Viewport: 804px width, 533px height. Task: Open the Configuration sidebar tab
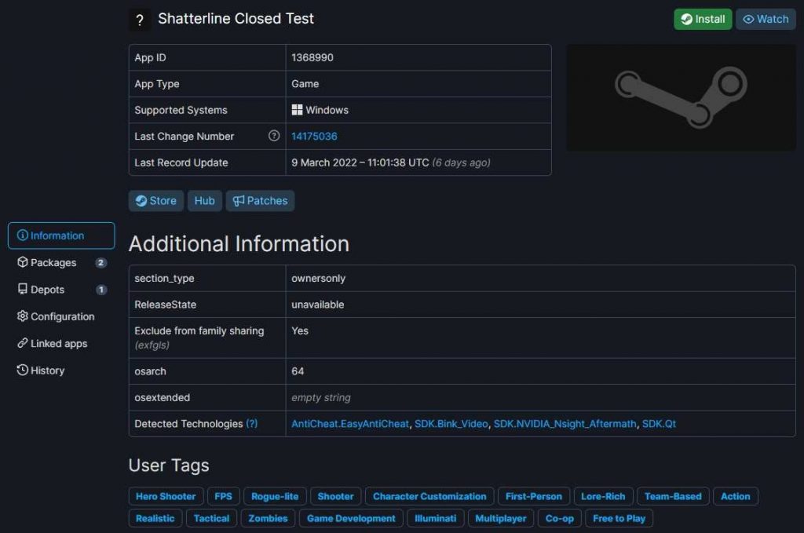coord(61,316)
